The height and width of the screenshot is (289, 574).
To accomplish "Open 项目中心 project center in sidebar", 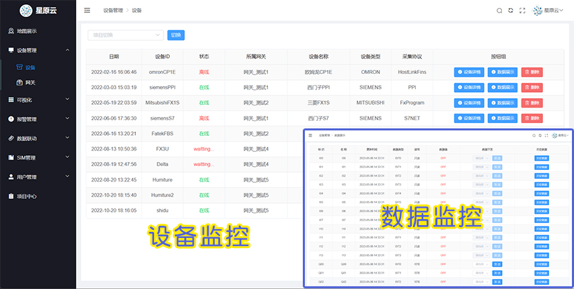I will click(27, 196).
